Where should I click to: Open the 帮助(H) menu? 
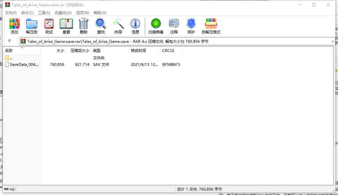click(x=100, y=13)
